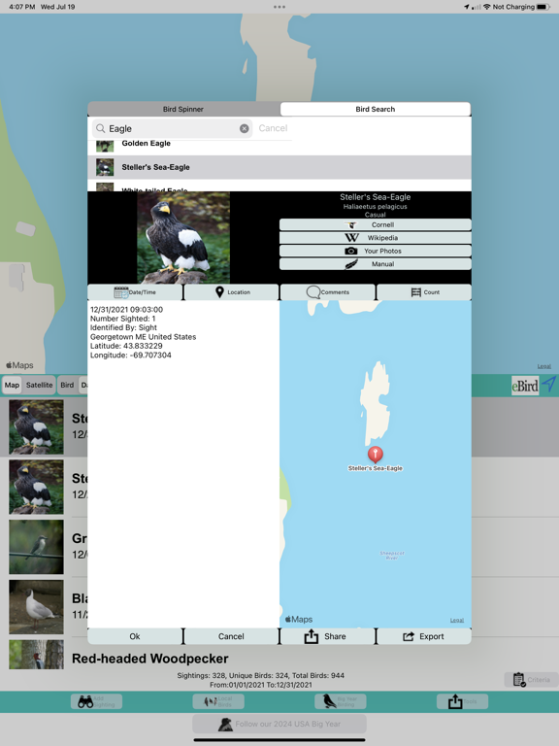Open the Wikipedia article button

click(375, 238)
